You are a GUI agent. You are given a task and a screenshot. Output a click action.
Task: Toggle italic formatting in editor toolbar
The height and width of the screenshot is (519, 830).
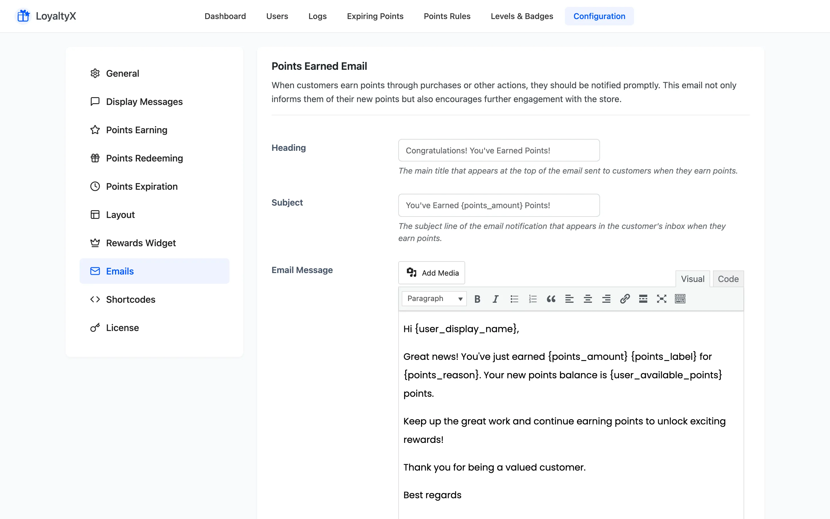(495, 299)
